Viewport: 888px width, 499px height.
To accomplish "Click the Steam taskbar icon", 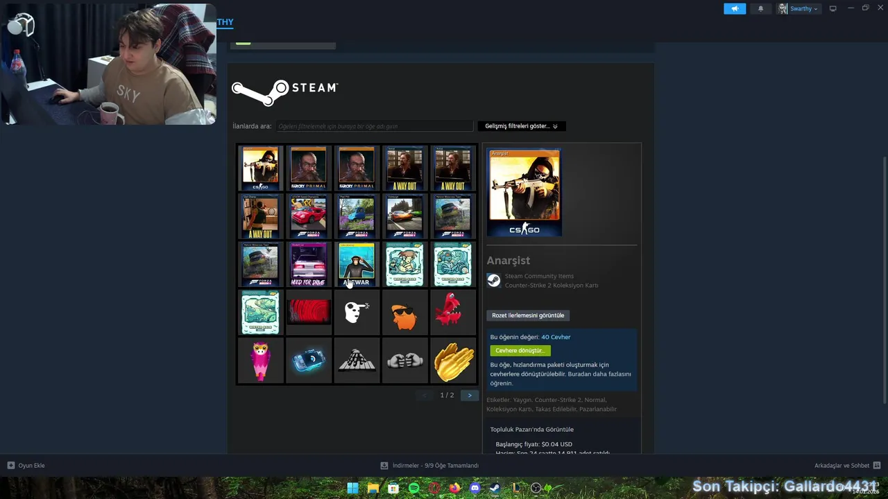I will [495, 488].
